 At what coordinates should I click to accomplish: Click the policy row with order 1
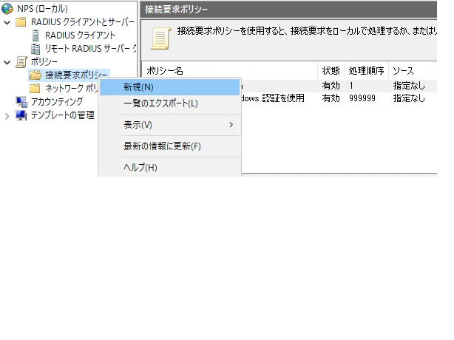339,86
